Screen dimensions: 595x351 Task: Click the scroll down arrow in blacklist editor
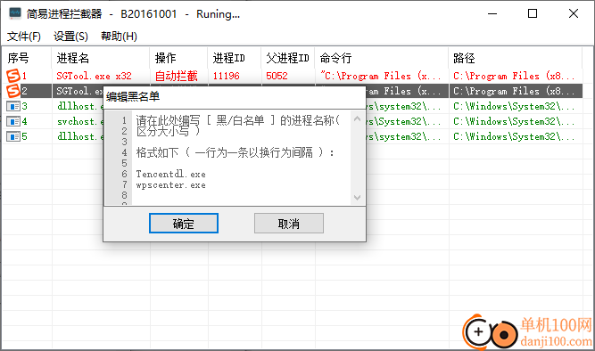coord(357,198)
